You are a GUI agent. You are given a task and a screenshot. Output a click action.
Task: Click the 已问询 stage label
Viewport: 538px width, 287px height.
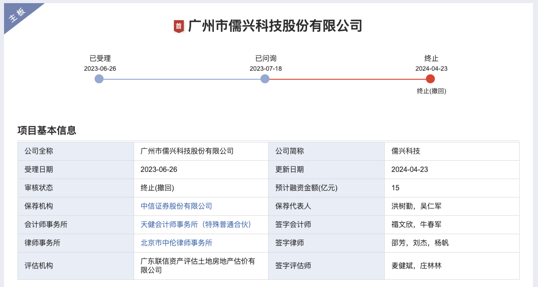click(x=266, y=58)
